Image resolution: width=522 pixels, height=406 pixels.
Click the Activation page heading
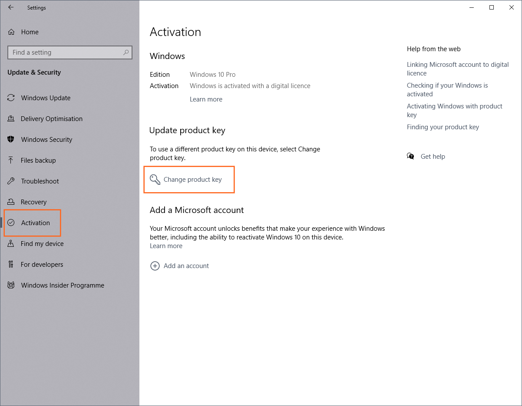click(x=175, y=32)
